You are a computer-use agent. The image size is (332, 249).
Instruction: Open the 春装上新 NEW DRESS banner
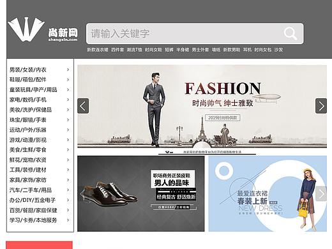(x=268, y=193)
